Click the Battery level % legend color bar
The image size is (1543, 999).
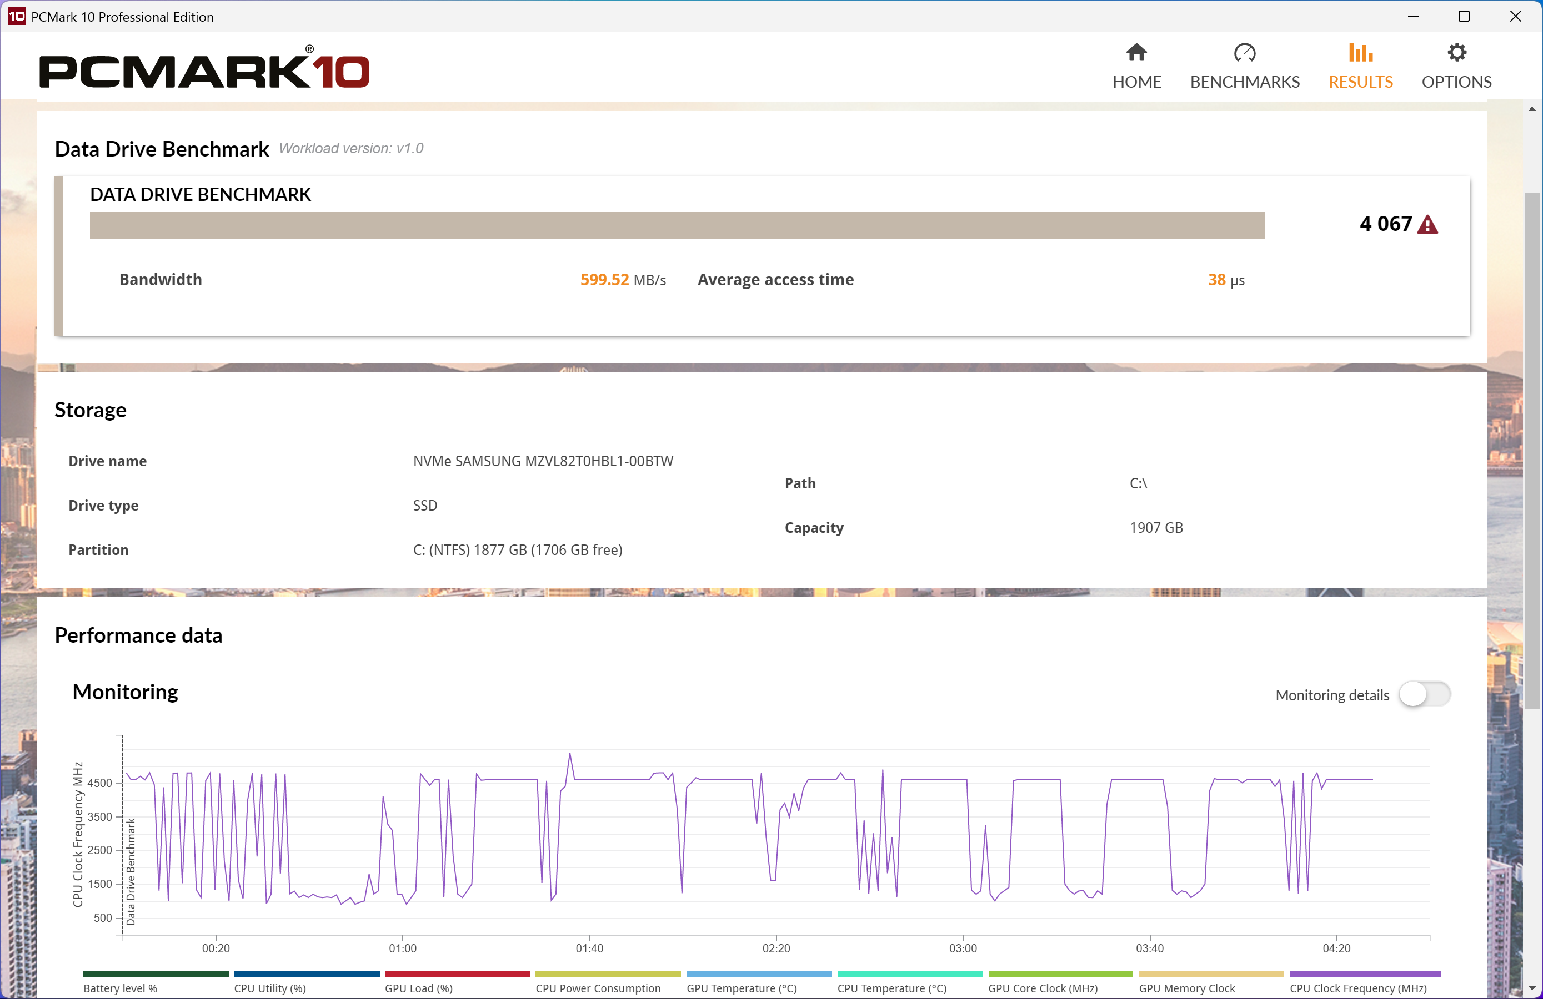[x=156, y=973]
